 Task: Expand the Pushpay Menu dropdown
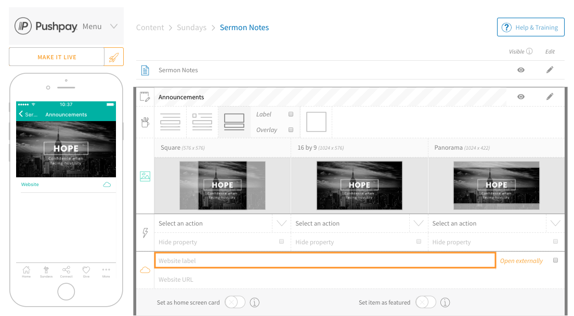pos(114,27)
